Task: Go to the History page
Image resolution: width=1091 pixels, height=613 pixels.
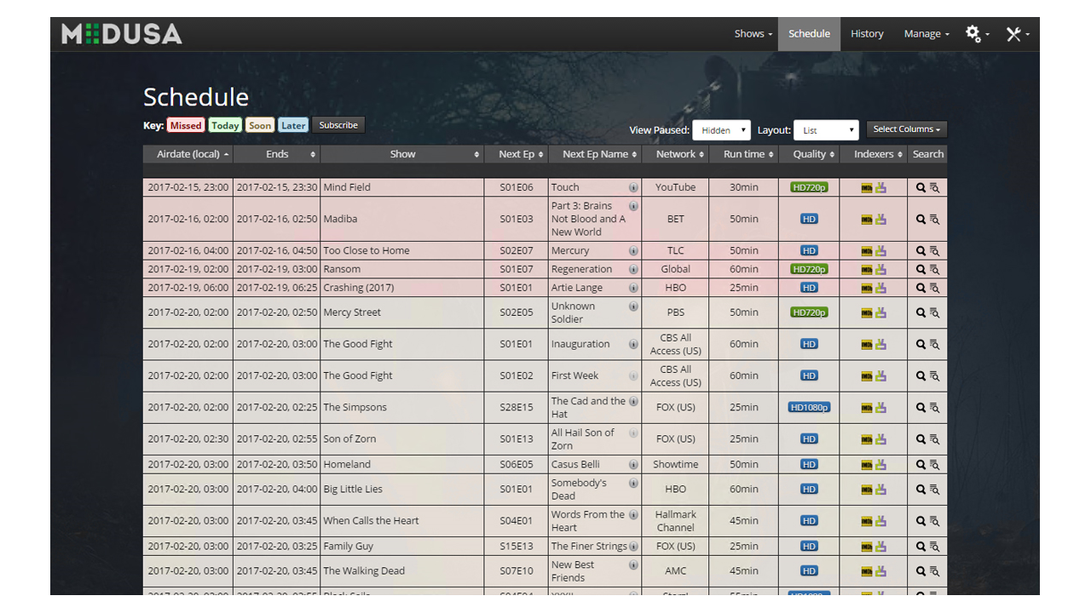Action: [x=867, y=34]
